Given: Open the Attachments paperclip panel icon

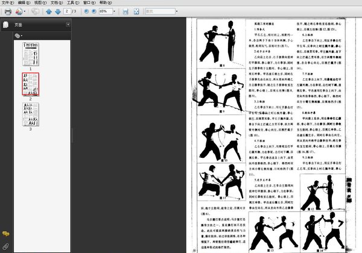Looking at the screenshot, I should (6, 246).
